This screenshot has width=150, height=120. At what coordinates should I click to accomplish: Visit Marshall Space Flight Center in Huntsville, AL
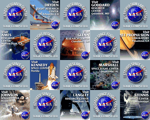105,75
